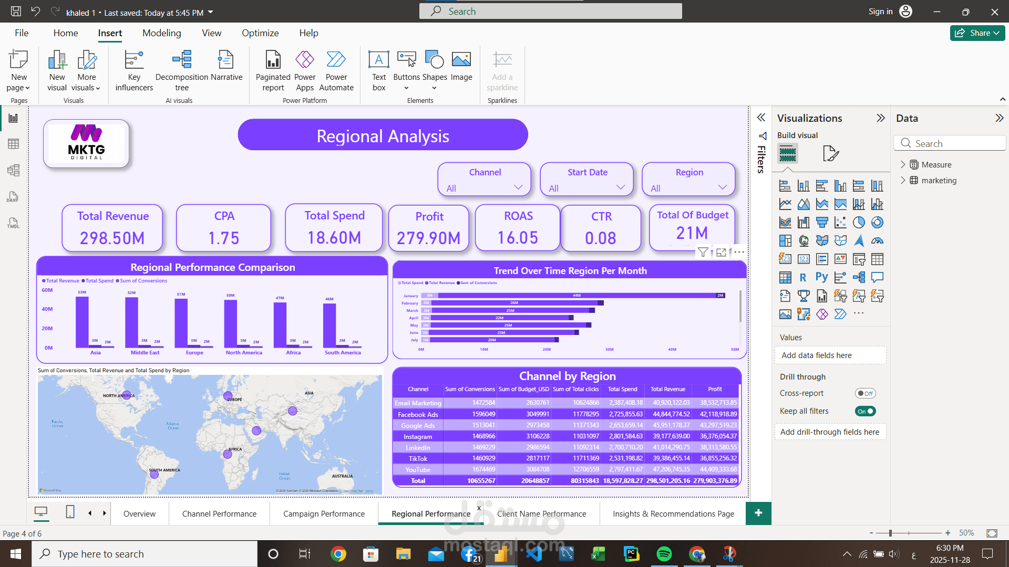Turn off Keep all filters toggle
Viewport: 1009px width, 567px height.
coord(865,411)
